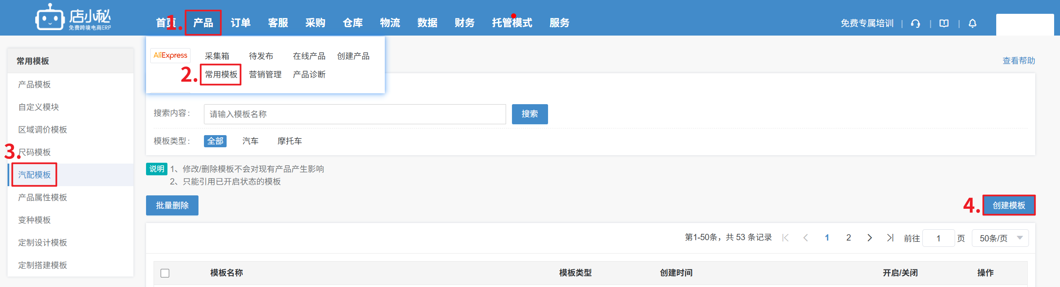Viewport: 1060px width, 287px height.
Task: Click the 创建模板 button
Action: click(x=1009, y=205)
